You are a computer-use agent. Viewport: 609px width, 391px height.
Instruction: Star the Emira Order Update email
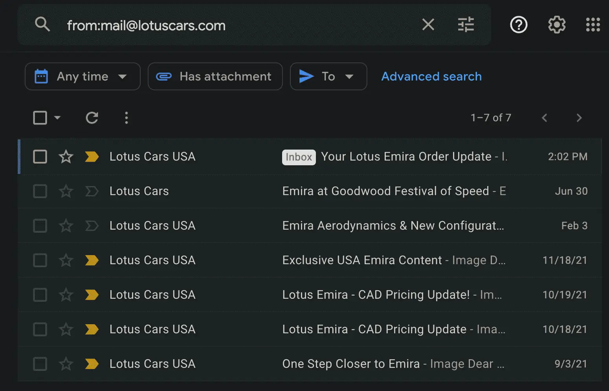point(66,157)
